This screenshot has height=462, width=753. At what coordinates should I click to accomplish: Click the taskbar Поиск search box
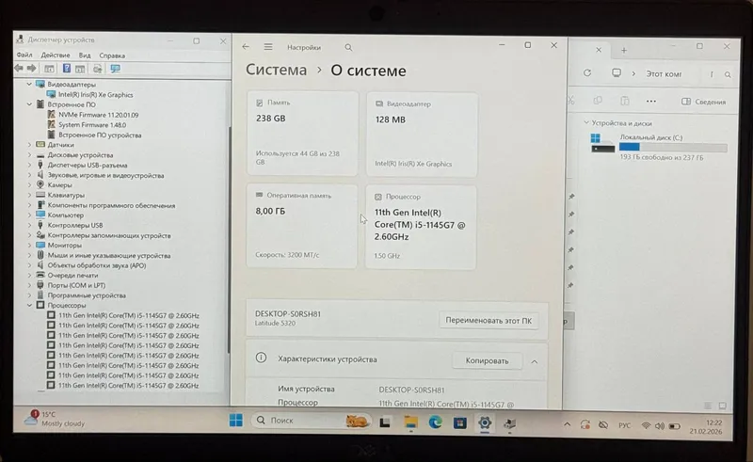(x=312, y=421)
